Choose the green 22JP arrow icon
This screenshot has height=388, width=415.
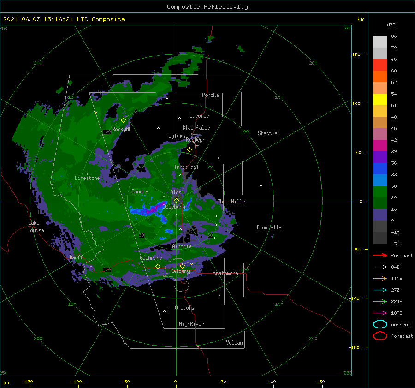(x=380, y=301)
